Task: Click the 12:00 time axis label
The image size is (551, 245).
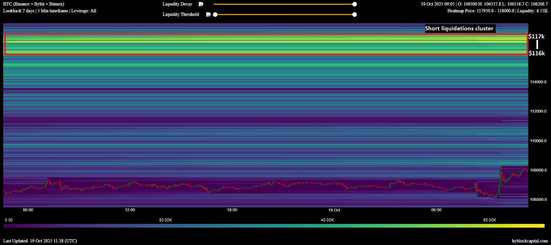Action: pos(130,210)
